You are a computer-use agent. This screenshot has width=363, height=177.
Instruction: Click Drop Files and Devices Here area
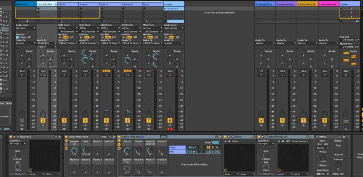tap(219, 13)
